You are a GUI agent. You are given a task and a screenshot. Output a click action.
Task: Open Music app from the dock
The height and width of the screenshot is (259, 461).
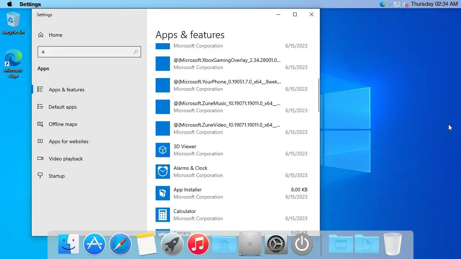coord(198,244)
